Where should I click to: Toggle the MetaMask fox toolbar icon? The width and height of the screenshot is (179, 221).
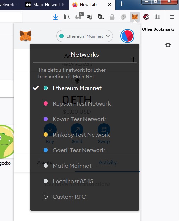pyautogui.click(x=135, y=17)
